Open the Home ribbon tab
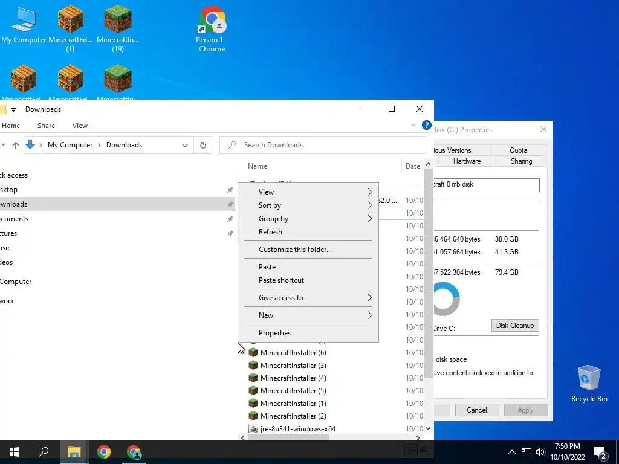The width and height of the screenshot is (619, 464). coord(11,126)
